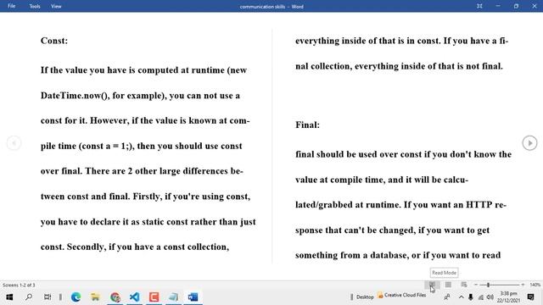Go to previous screen arrow
The image size is (543, 305).
tap(14, 143)
